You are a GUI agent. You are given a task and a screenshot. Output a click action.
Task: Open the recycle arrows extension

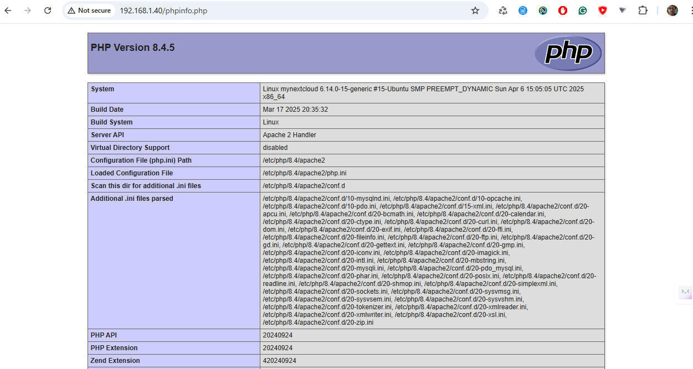503,11
